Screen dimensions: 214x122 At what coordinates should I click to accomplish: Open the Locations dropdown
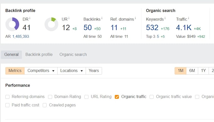(72, 71)
